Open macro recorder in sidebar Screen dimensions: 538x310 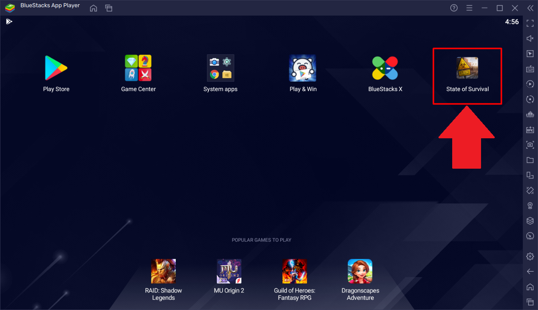tap(530, 84)
